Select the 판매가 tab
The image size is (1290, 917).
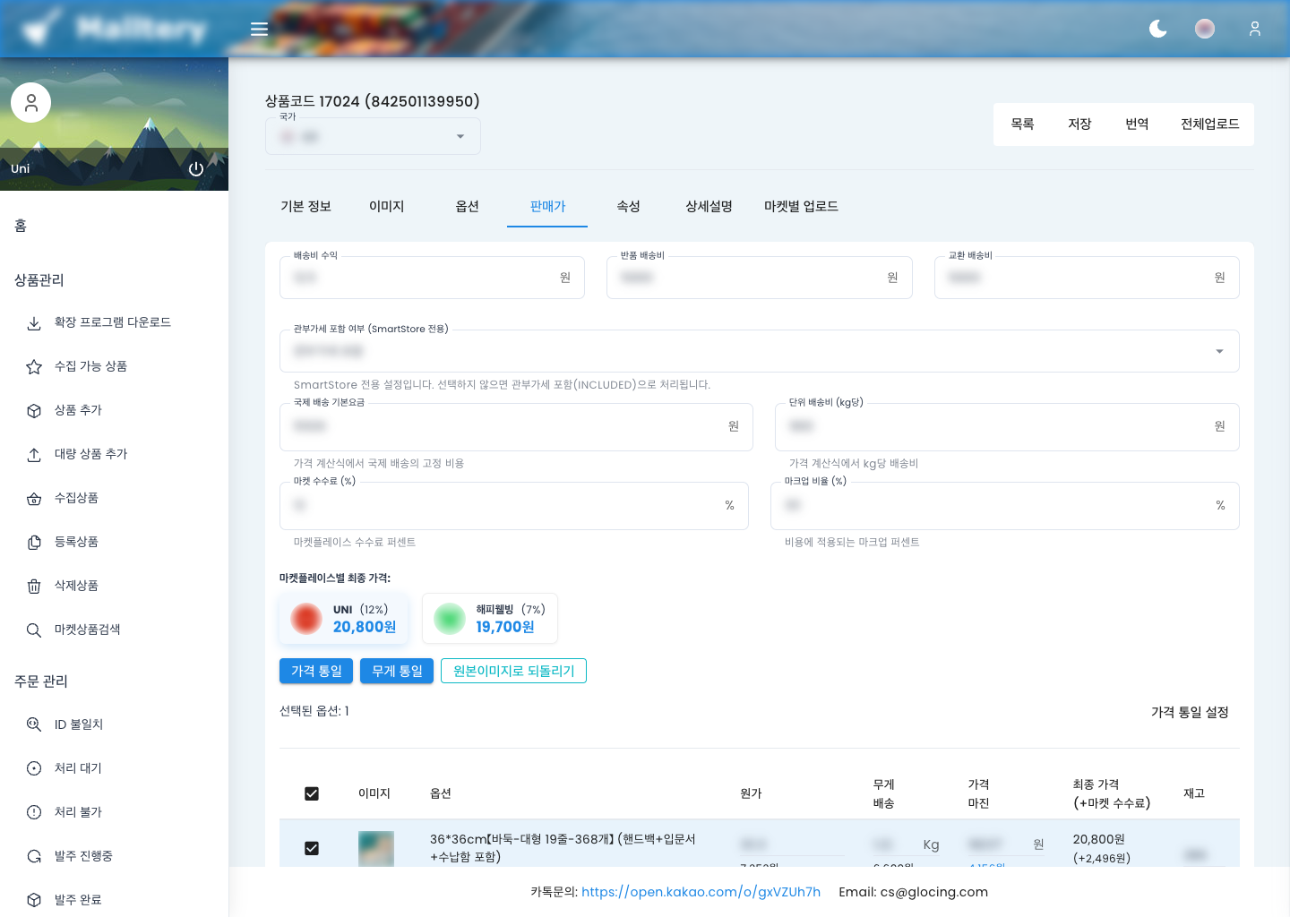(547, 207)
